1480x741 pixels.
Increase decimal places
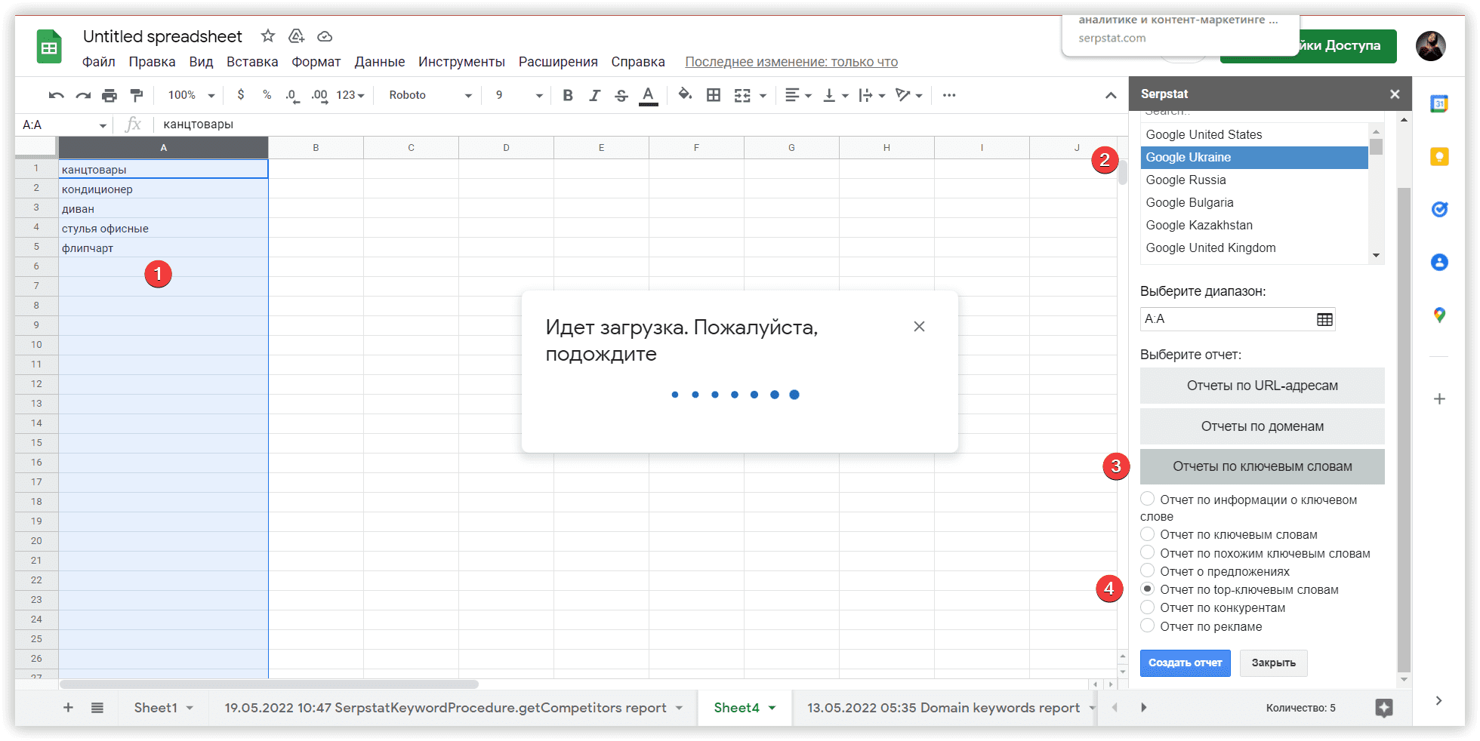[x=319, y=95]
